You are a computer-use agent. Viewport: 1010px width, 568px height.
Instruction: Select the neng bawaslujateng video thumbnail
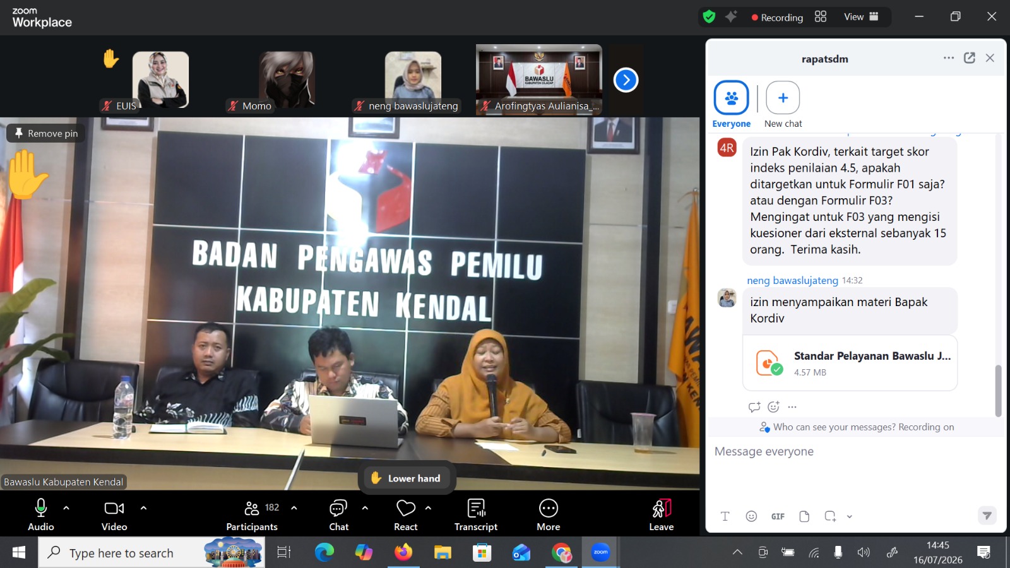point(413,80)
